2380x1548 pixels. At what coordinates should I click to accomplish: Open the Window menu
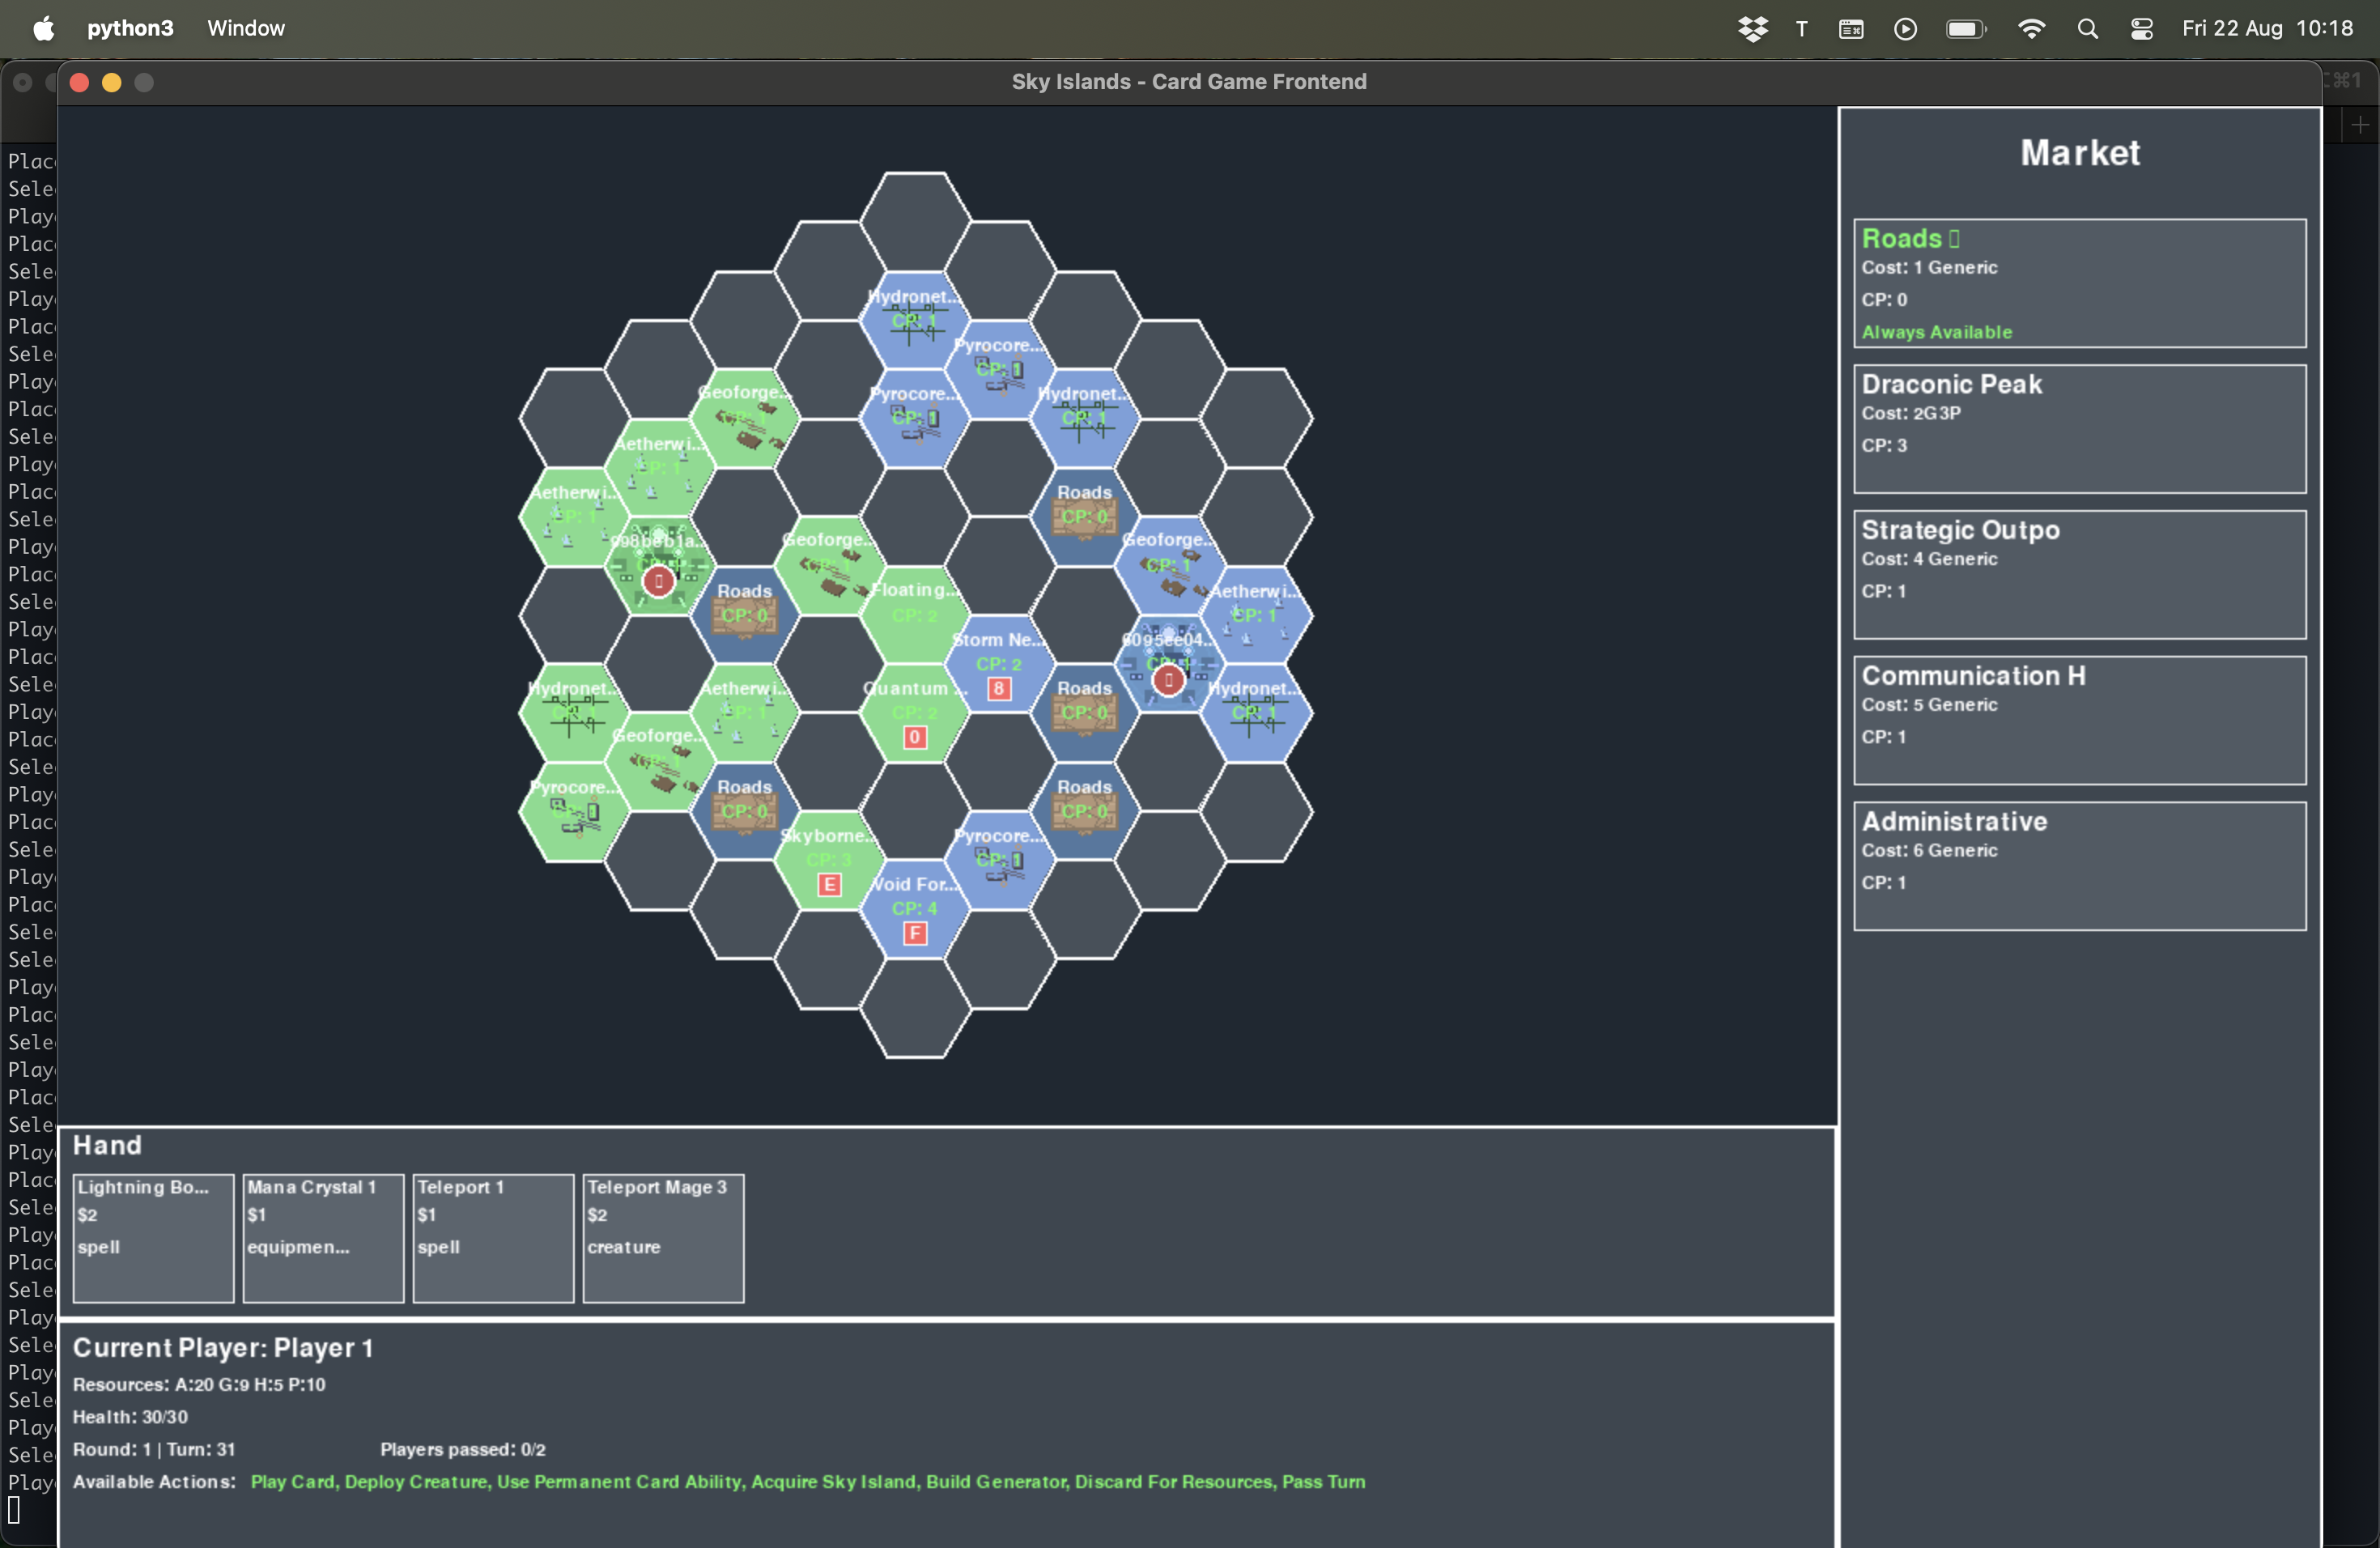coord(246,29)
